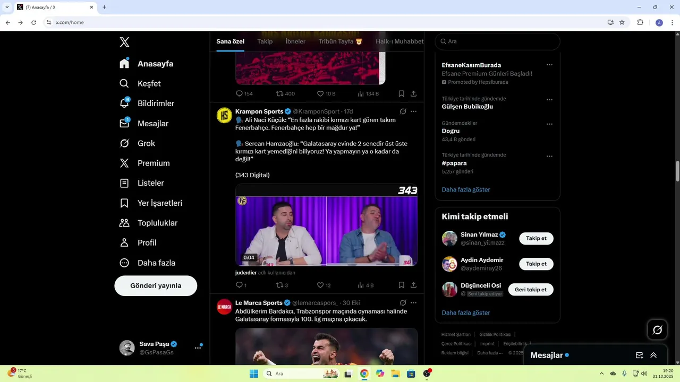
Task: Share the Krampon Sports post
Action: click(413, 285)
